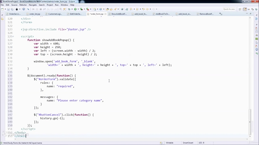Click the 'add_book_form' string on line 132

(66, 61)
